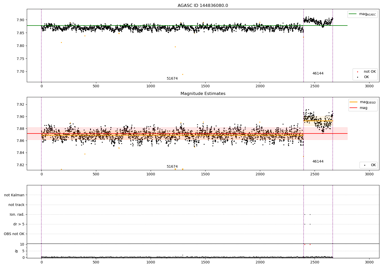Click the red 'not OK' legend marker

tap(357, 72)
